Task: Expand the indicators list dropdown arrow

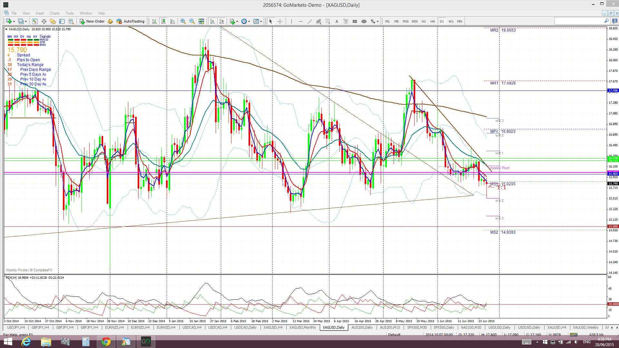Action: tap(237, 21)
